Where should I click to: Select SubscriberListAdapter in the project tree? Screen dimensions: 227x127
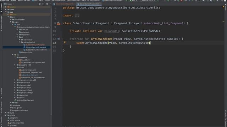pos(35,45)
